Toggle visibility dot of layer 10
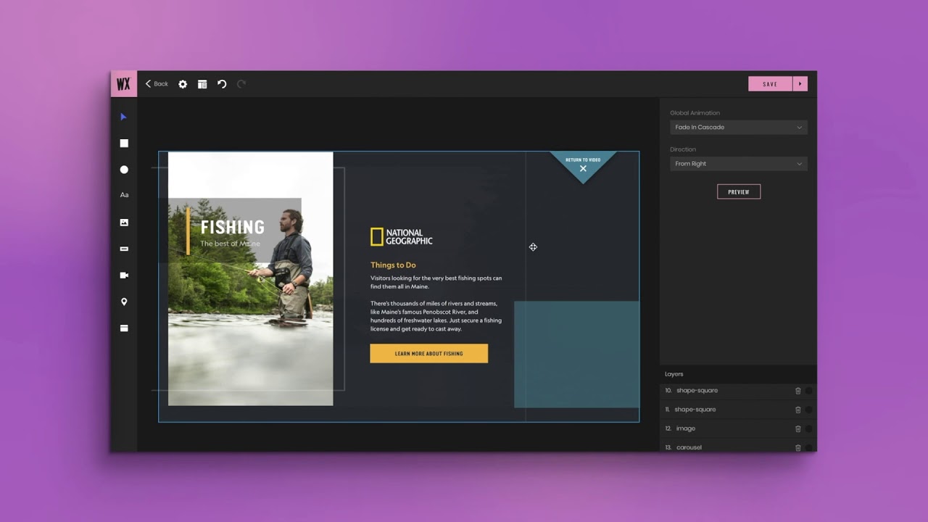928x522 pixels. coord(809,391)
